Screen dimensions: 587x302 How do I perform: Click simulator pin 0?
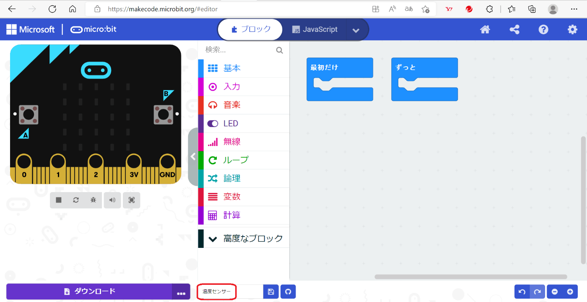(x=24, y=169)
